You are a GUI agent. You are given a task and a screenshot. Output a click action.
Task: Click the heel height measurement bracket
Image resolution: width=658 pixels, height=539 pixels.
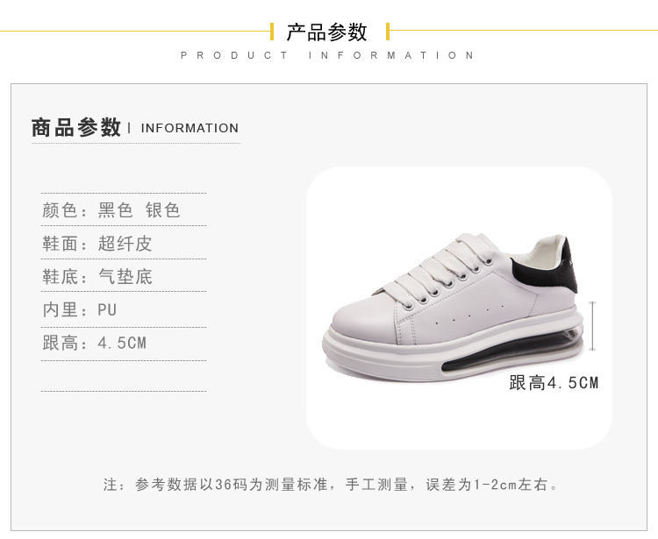592,326
